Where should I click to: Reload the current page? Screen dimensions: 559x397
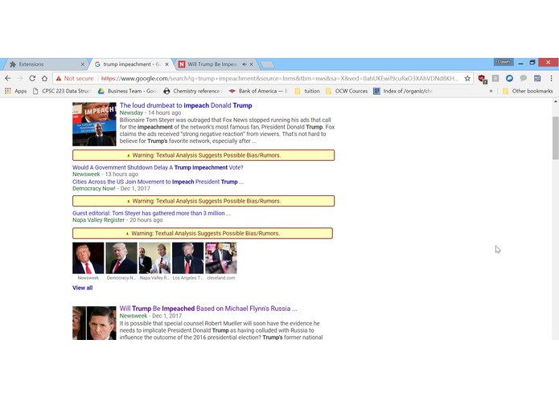pos(32,78)
